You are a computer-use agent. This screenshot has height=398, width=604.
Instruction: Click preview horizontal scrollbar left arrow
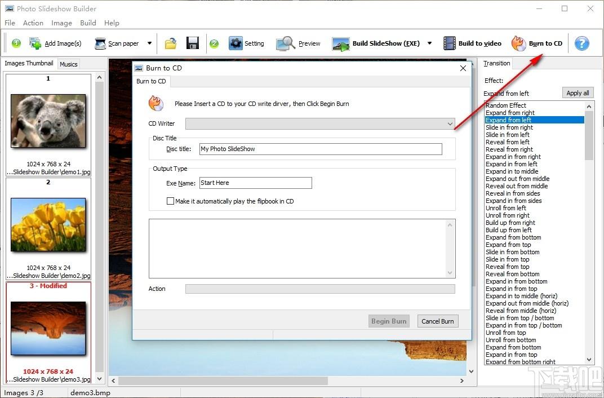pyautogui.click(x=113, y=381)
